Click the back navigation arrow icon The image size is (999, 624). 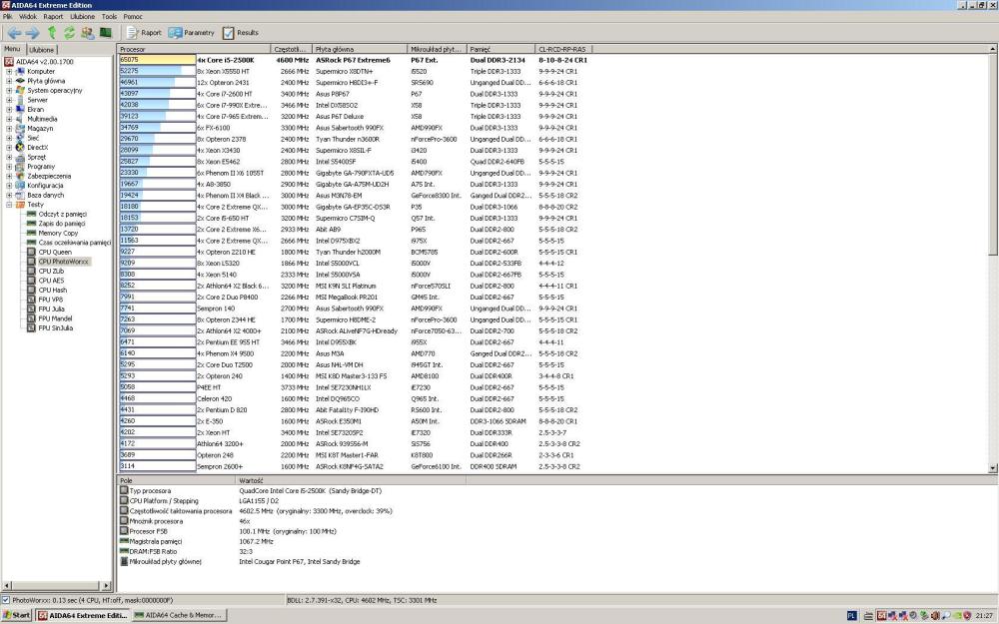[15, 32]
